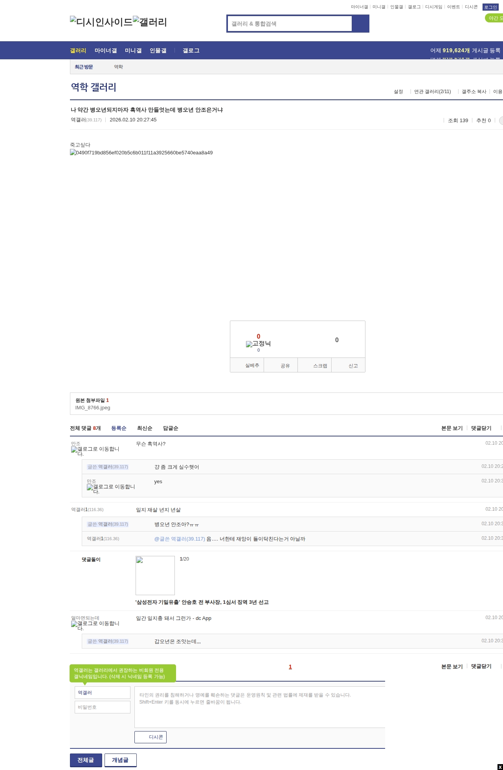Expand 연관 갤러리(2/11)
Viewport: 503px width, 770px height.
pyautogui.click(x=432, y=92)
